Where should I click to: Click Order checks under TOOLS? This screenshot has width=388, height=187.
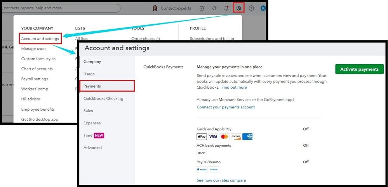[x=146, y=39]
